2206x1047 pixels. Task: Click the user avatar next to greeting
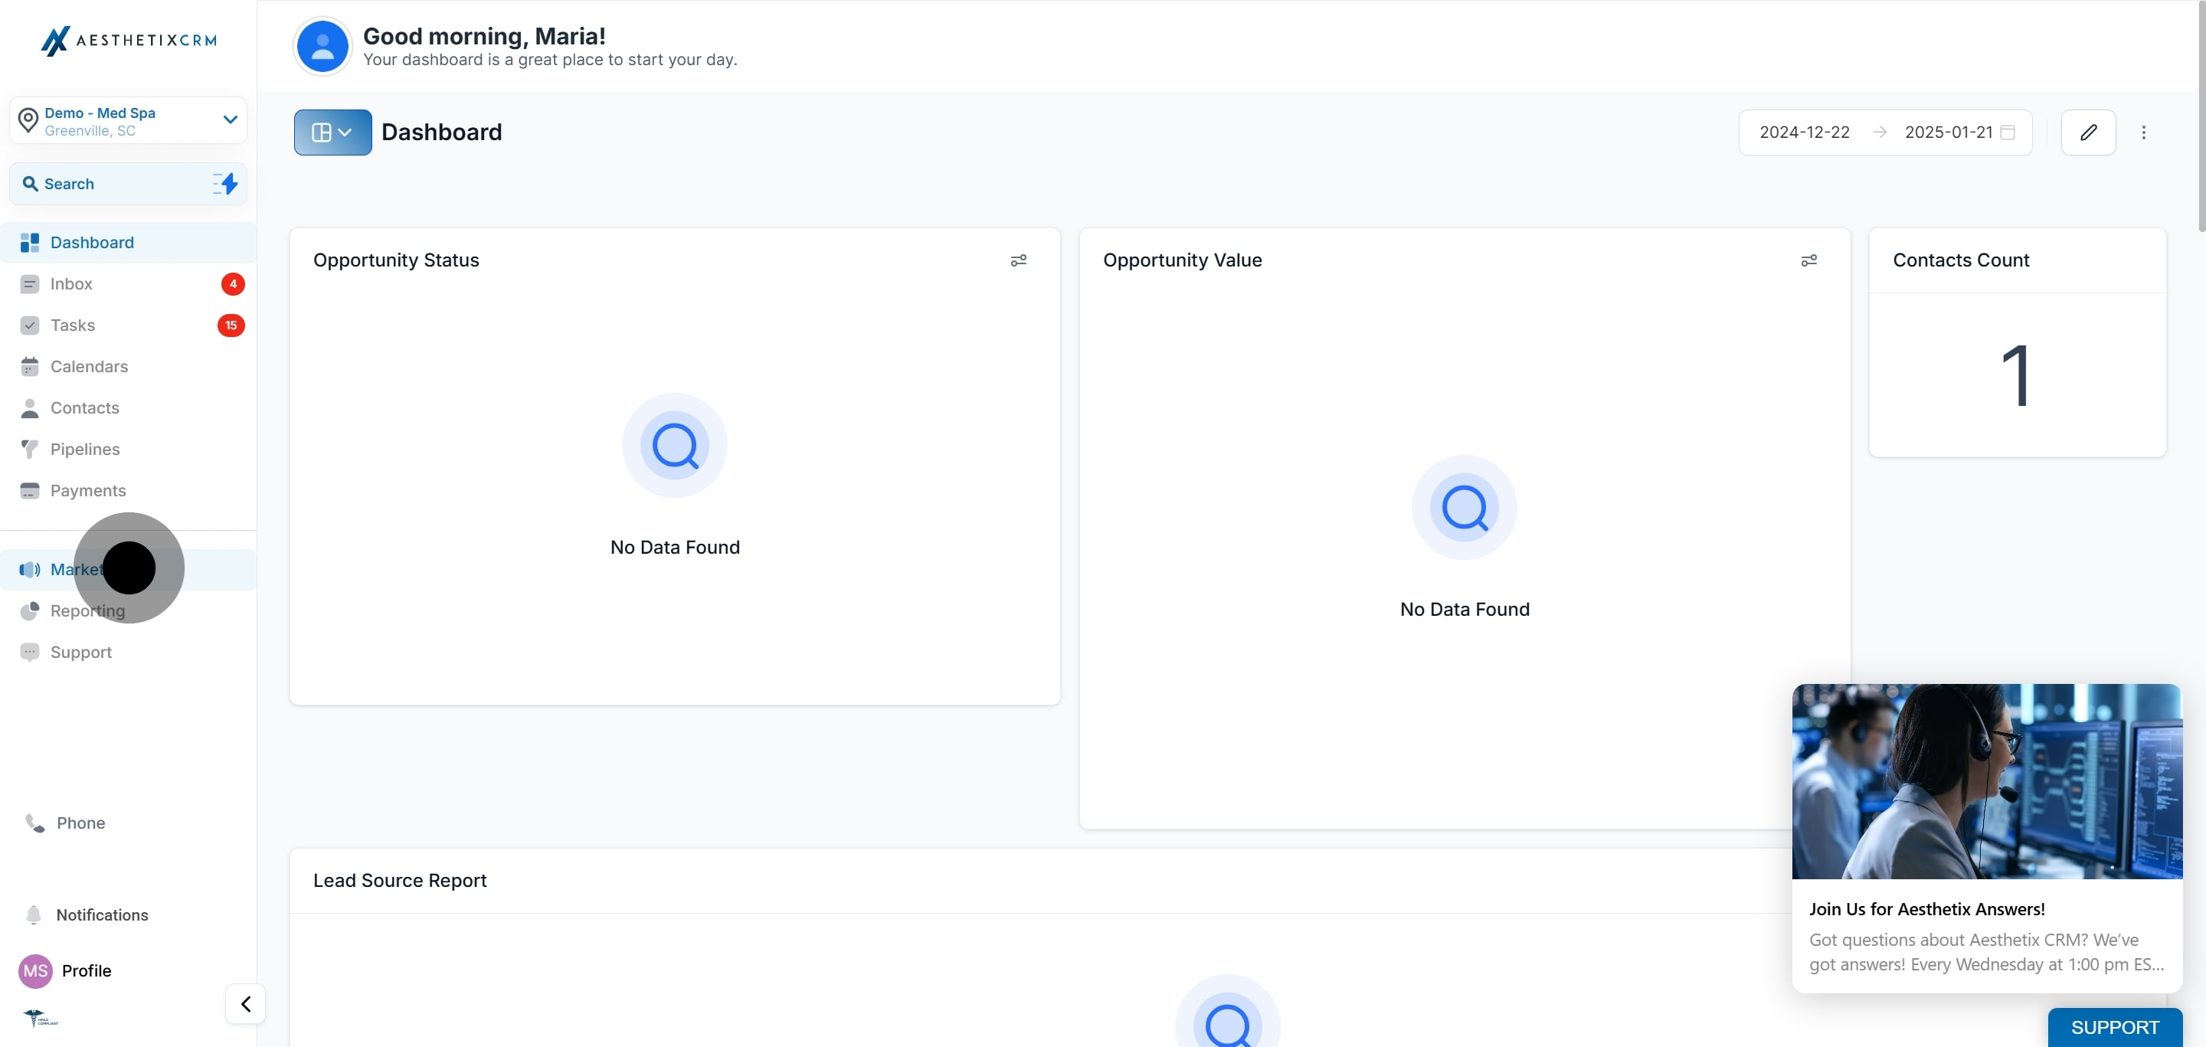pyautogui.click(x=322, y=46)
